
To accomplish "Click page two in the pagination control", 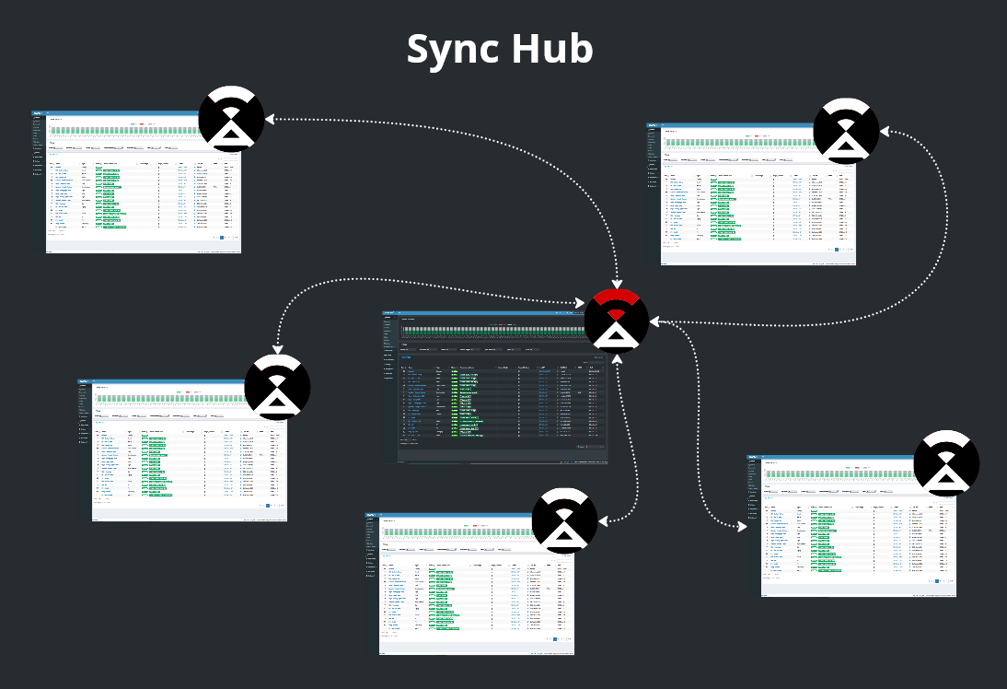I will (x=226, y=238).
